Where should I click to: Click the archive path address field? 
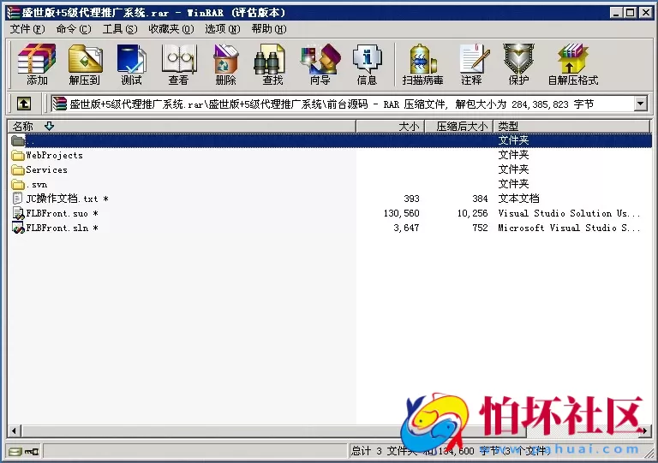(349, 104)
